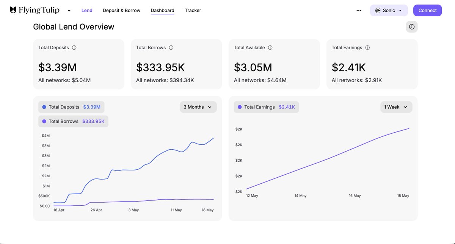Click the blue Total Deposits legend dot
The image size is (455, 244).
coord(44,107)
